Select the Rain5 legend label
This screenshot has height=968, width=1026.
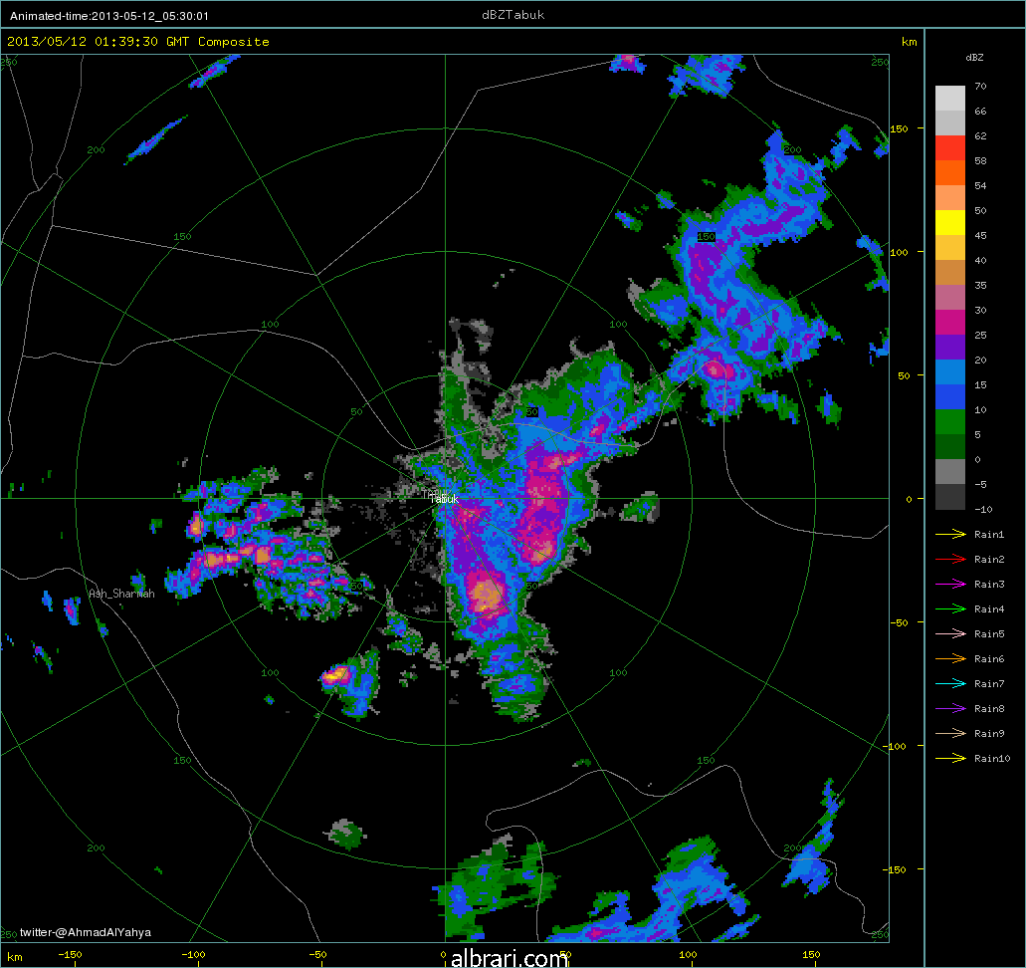pos(989,634)
